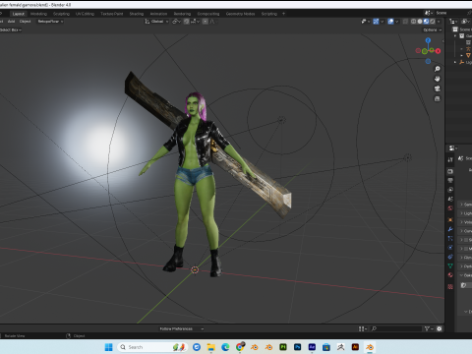This screenshot has height=354, width=472.
Task: Open the UV Editing workspace tab
Action: click(85, 14)
